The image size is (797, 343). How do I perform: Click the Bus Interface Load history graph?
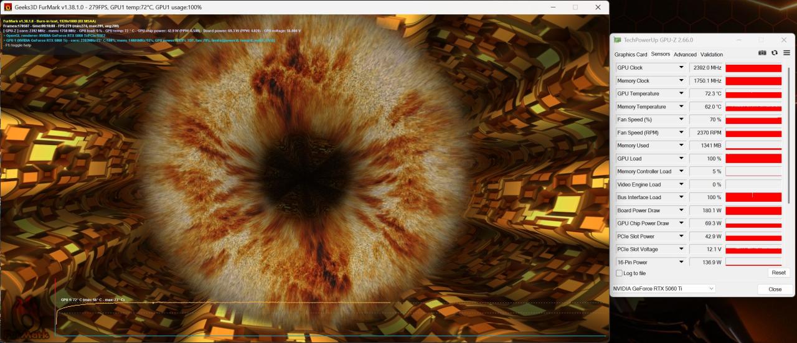(753, 197)
